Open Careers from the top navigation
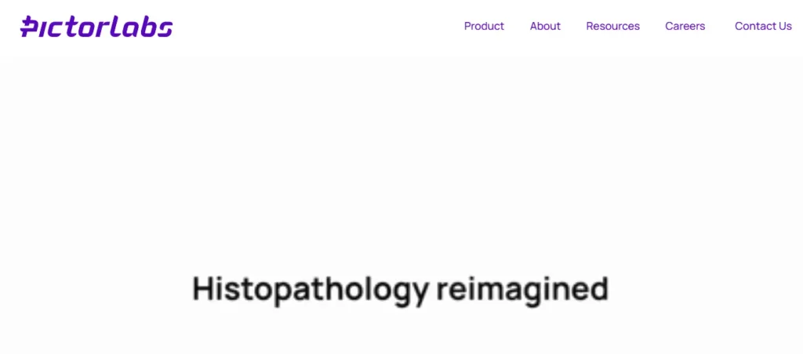Screen dimensions: 803x354 (x=685, y=26)
